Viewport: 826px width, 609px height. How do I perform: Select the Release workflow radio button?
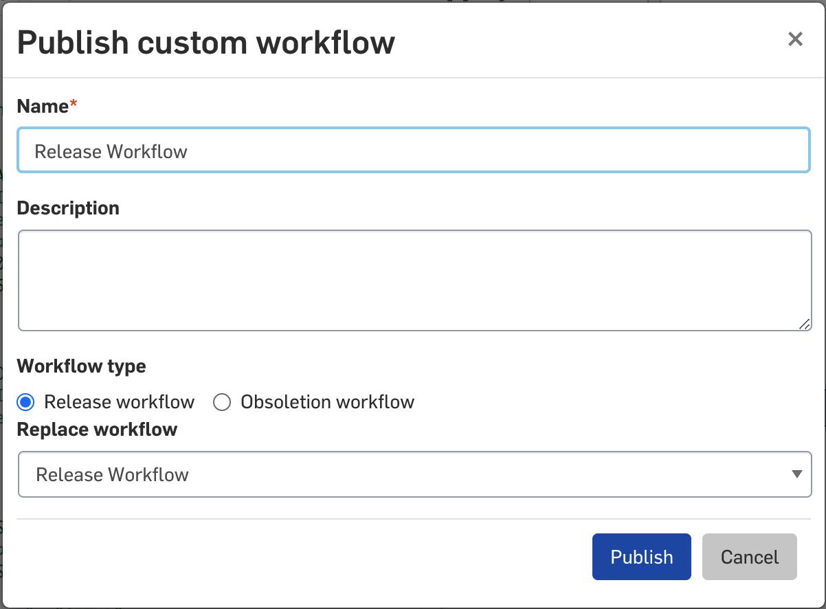(25, 402)
